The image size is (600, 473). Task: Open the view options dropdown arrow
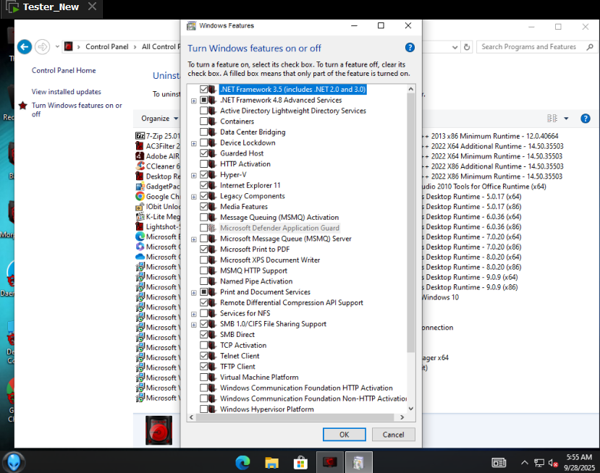point(566,119)
